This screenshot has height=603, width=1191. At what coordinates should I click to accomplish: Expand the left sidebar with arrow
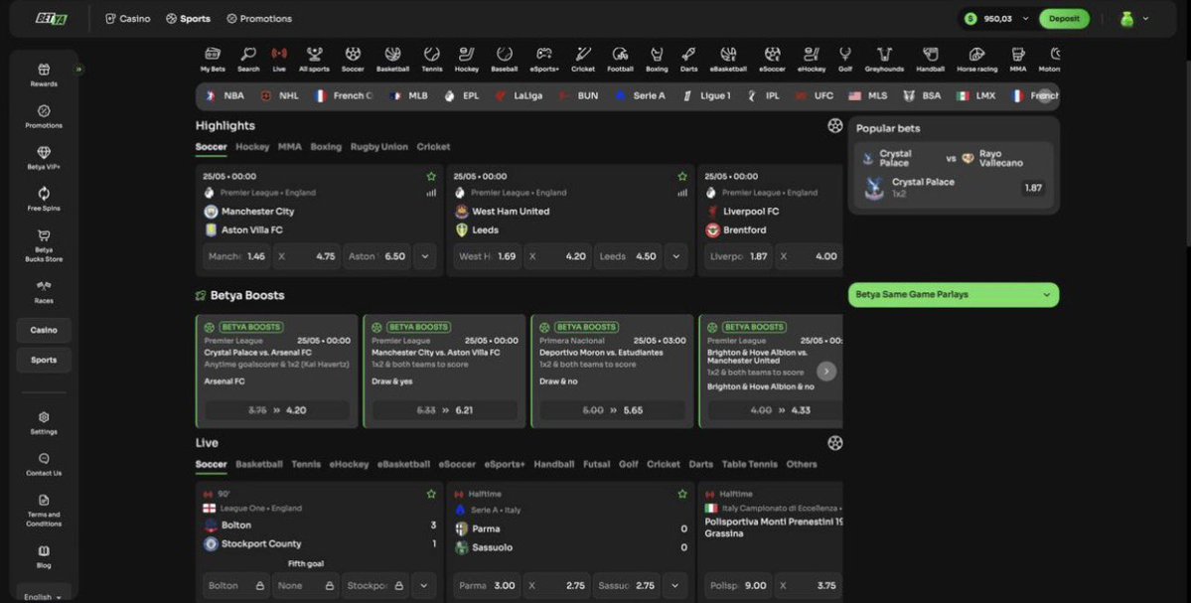[x=78, y=70]
